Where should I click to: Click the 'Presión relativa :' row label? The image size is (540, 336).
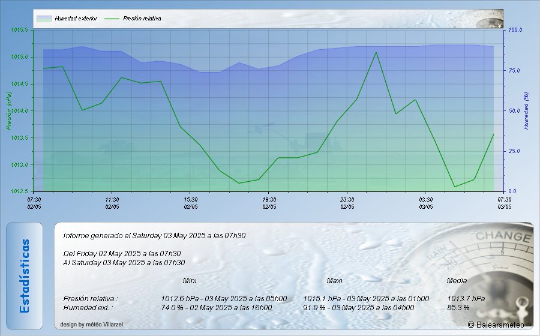click(x=91, y=298)
